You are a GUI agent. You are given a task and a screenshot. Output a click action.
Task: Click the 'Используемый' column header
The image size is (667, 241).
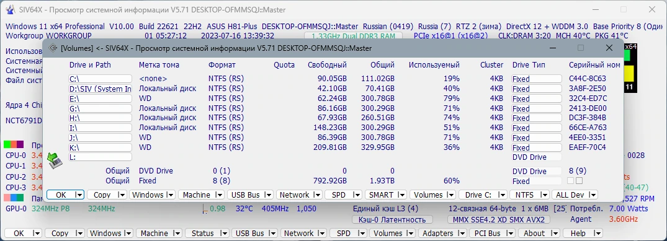[434, 65]
